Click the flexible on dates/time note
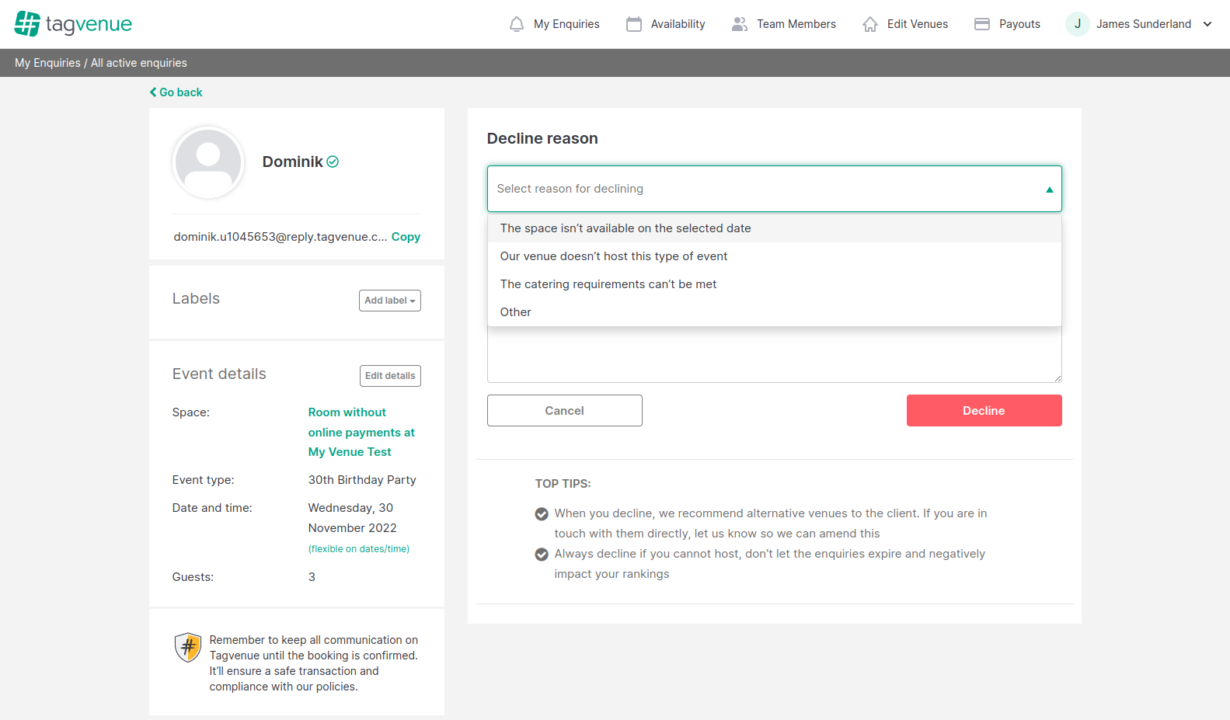Screen dimensions: 1230x720 [x=359, y=549]
